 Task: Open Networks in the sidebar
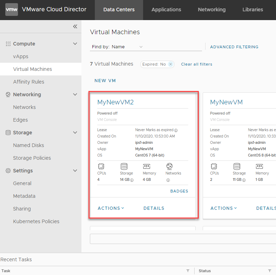coord(24,107)
